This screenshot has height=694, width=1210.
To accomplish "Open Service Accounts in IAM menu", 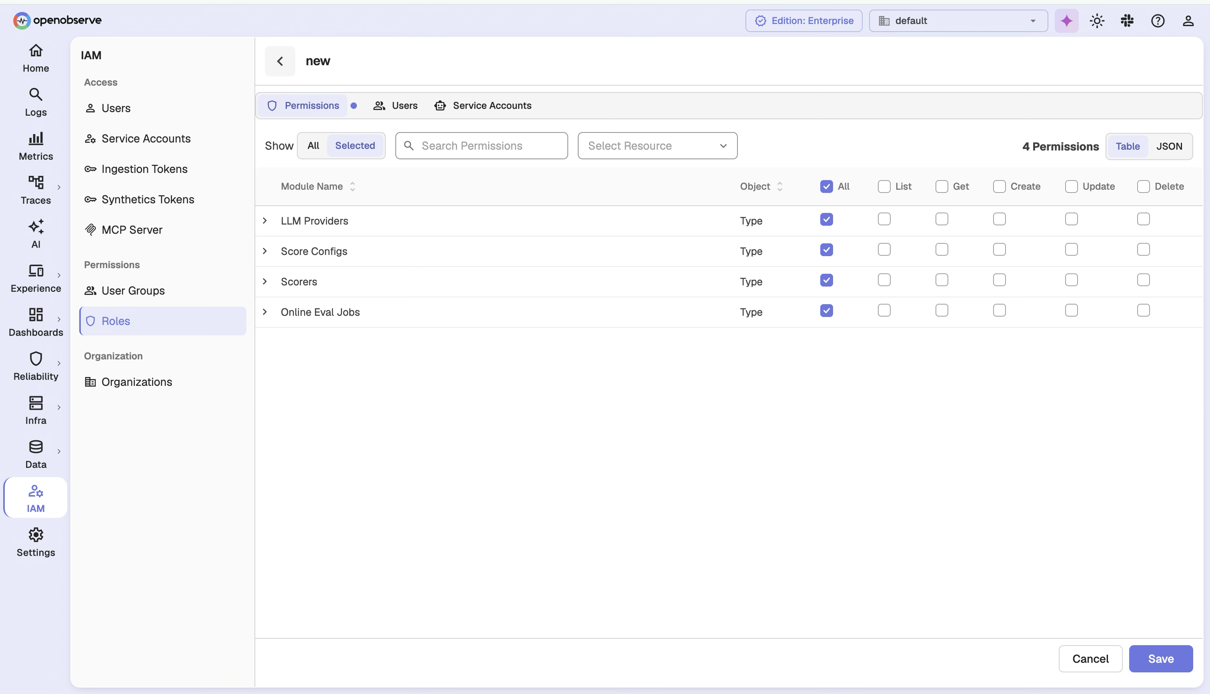I will (163, 139).
